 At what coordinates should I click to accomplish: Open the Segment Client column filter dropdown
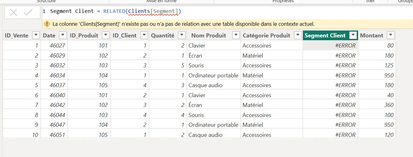pos(353,36)
